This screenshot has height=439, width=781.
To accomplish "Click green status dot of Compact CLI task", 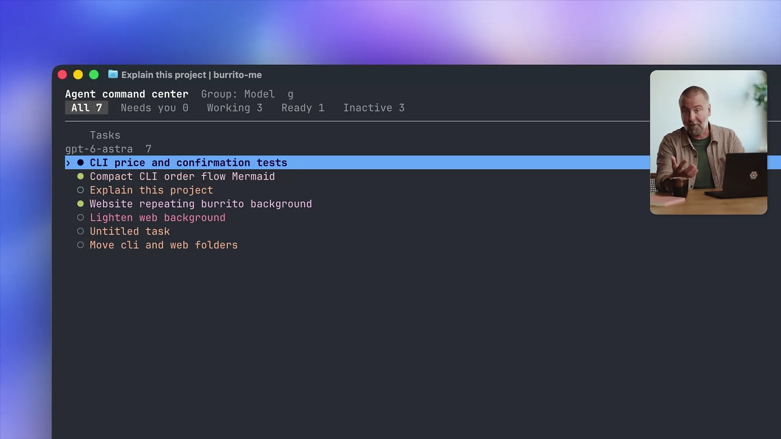I will click(x=80, y=176).
